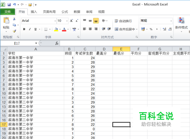
Task: Toggle left text alignment
Action: (85, 29)
